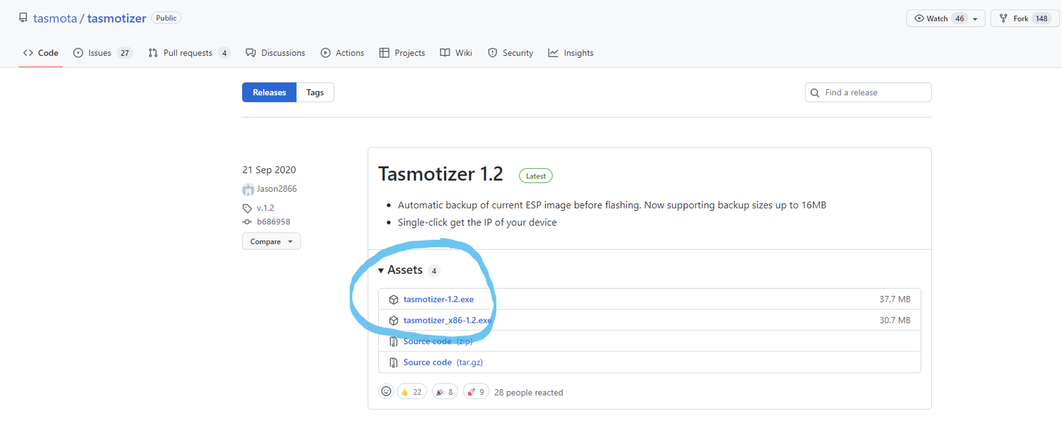This screenshot has width=1062, height=423.
Task: Click the tag icon beside v.1.2
Action: tap(247, 208)
